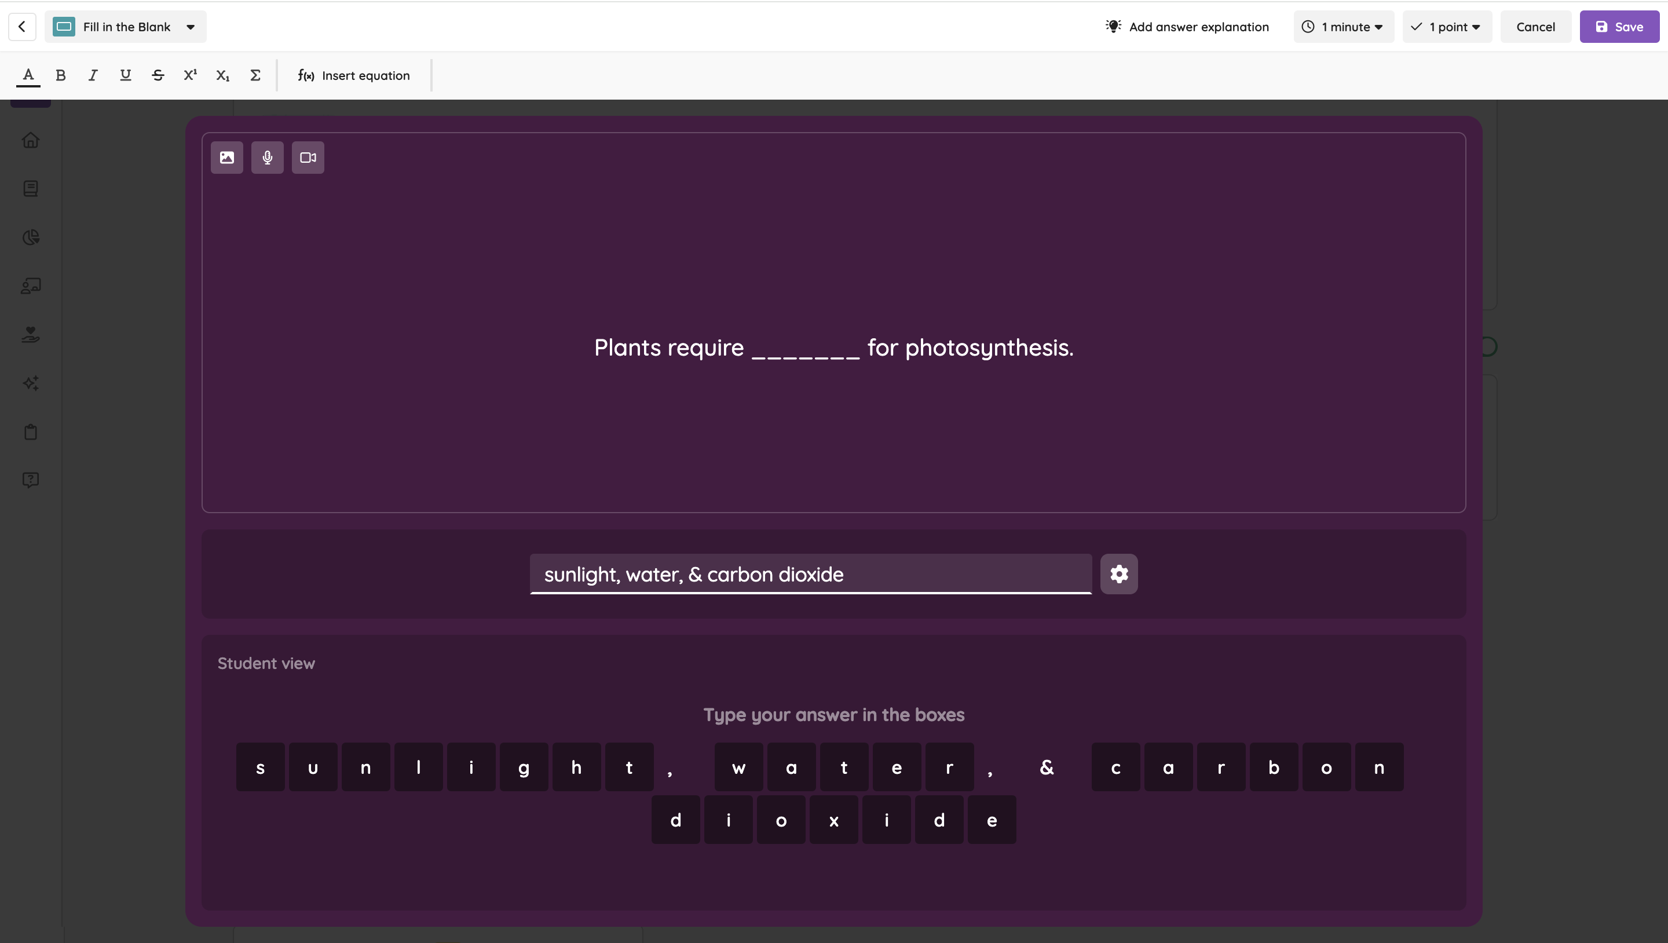Click Add answer explanation

coord(1187,27)
